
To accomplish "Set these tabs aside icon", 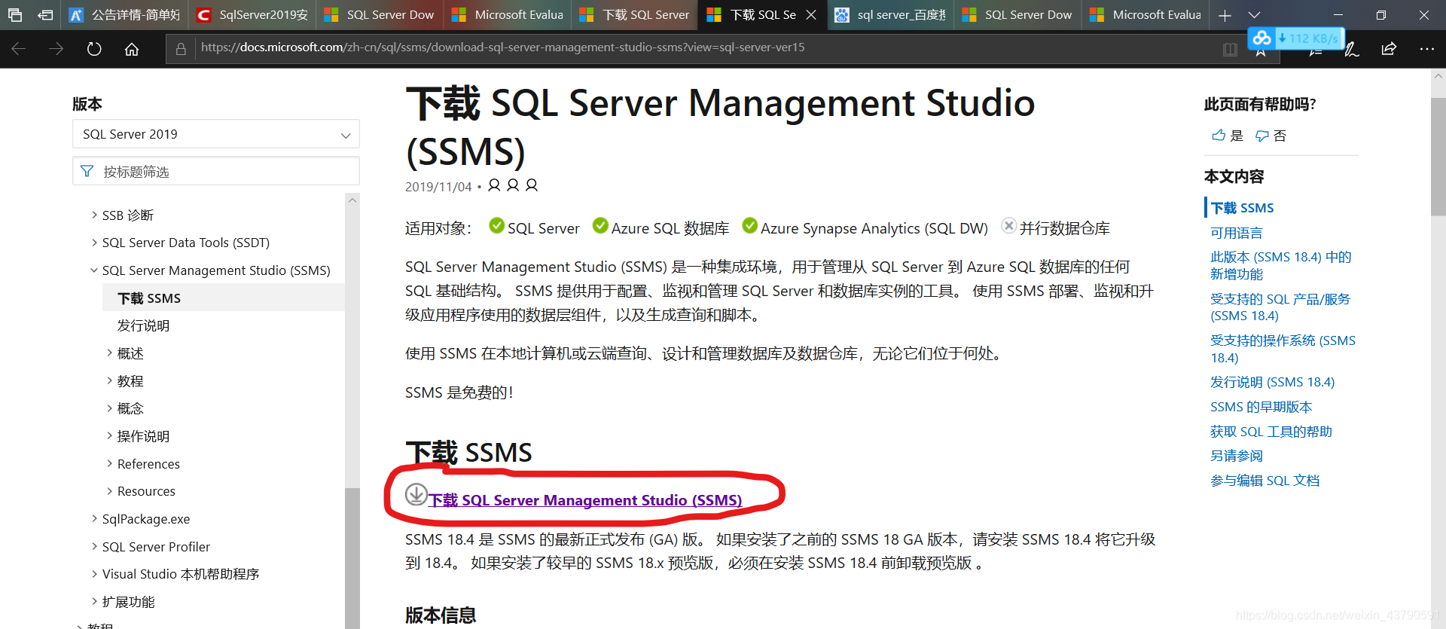I will 45,15.
